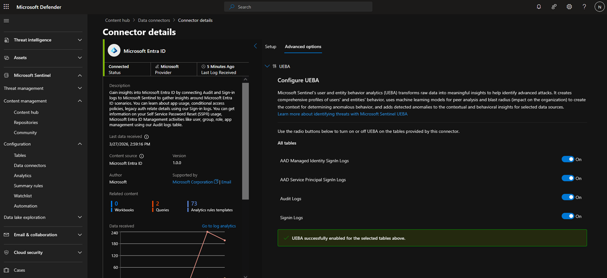
Task: Click the Email & collaboration envelope icon
Action: pyautogui.click(x=6, y=235)
